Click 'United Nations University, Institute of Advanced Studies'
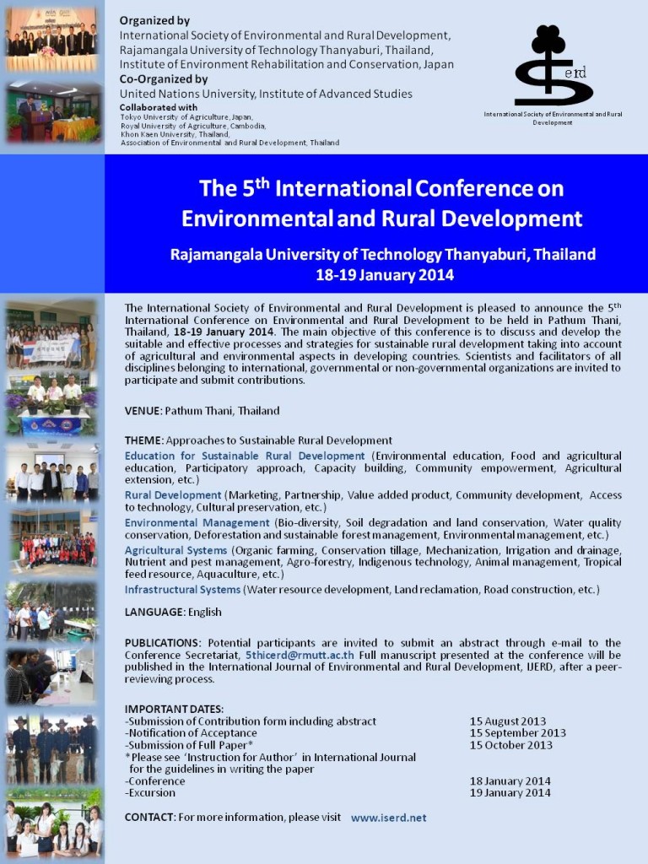648x864 pixels. (266, 94)
